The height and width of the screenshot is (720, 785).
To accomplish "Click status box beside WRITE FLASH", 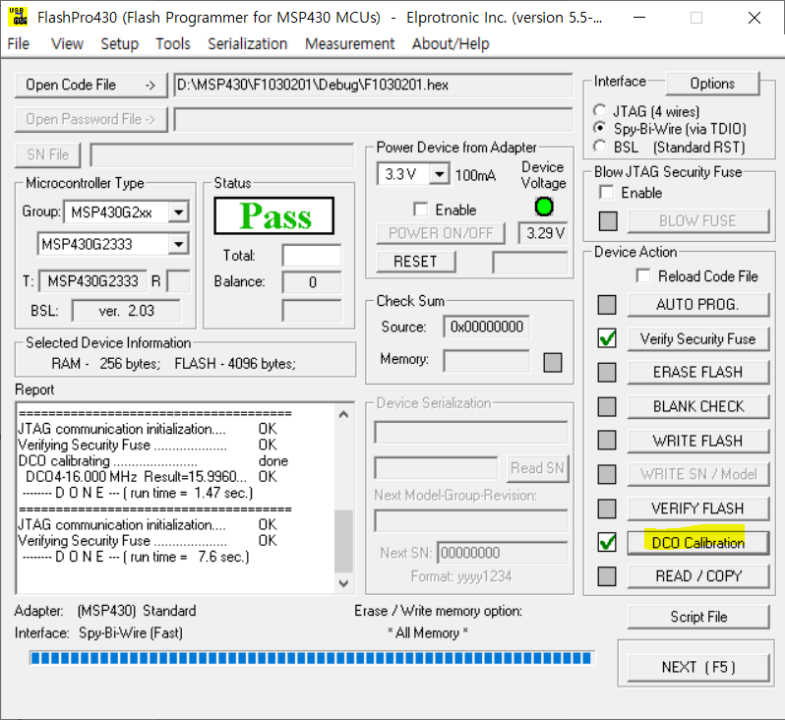I will [607, 441].
